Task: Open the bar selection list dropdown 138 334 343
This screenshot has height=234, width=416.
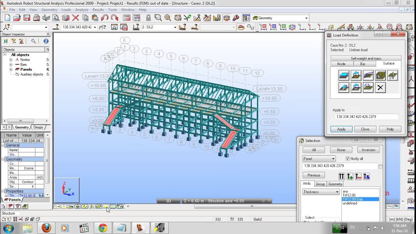Action: click(95, 27)
